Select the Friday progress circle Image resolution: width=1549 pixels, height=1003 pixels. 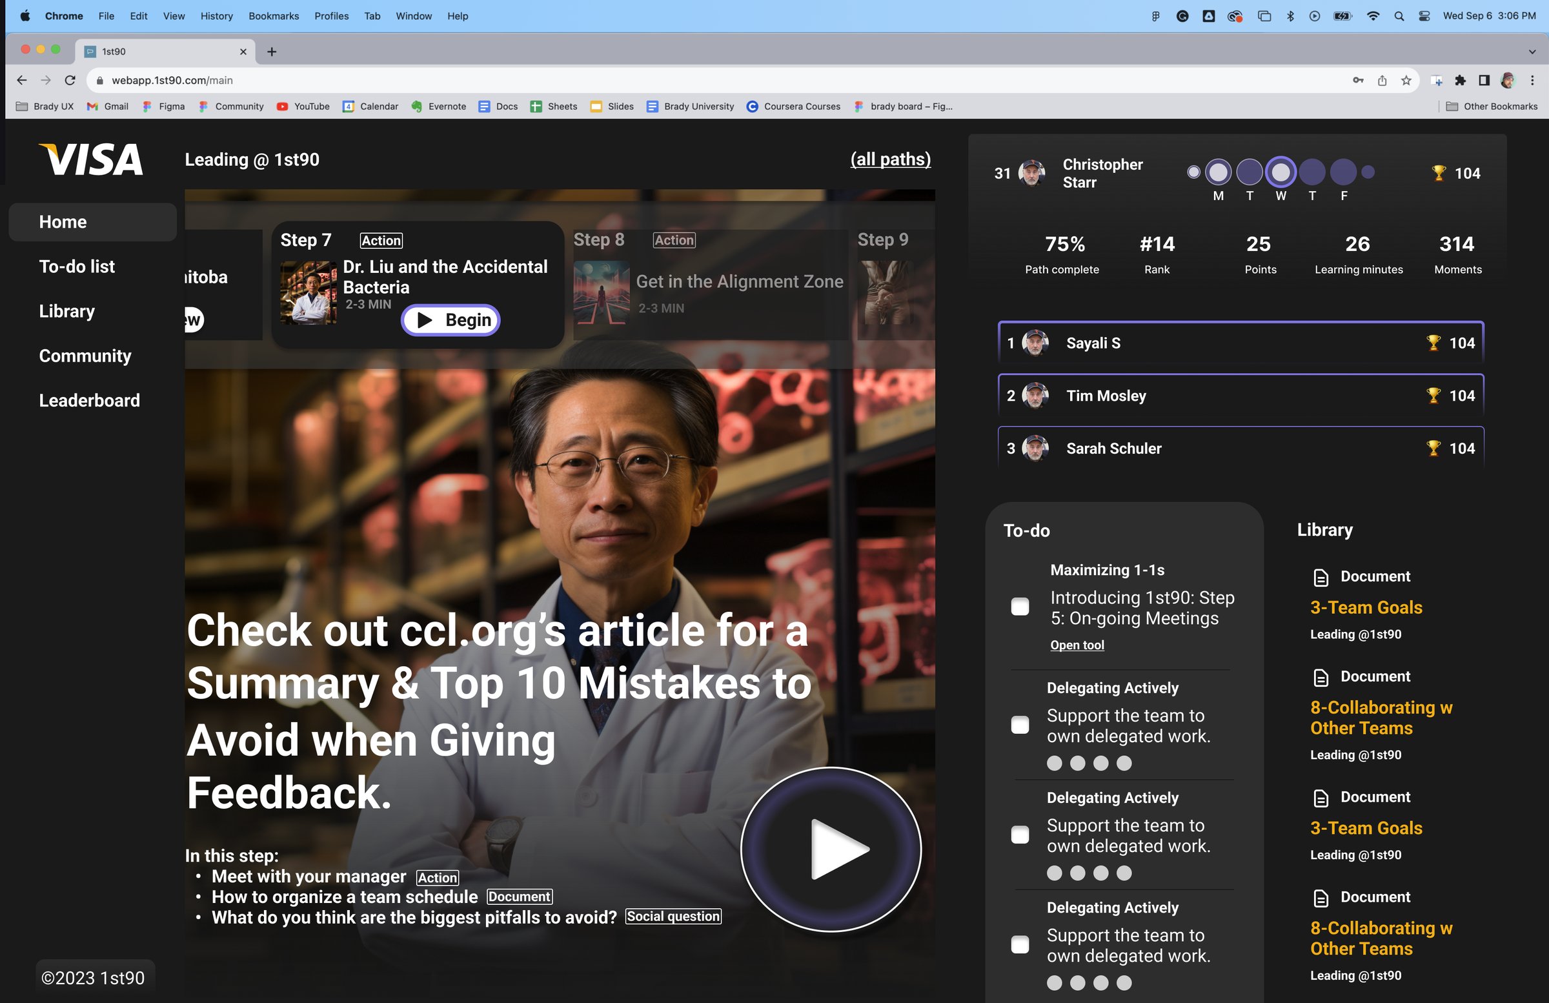[x=1342, y=172]
